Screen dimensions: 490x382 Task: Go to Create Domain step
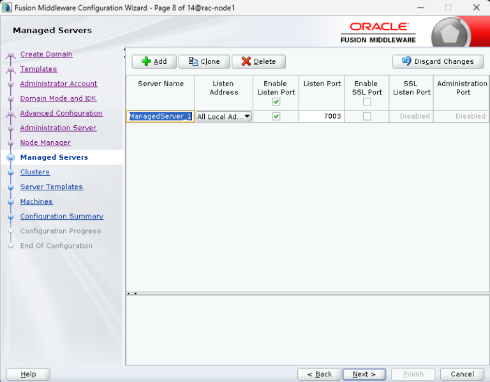(x=46, y=54)
